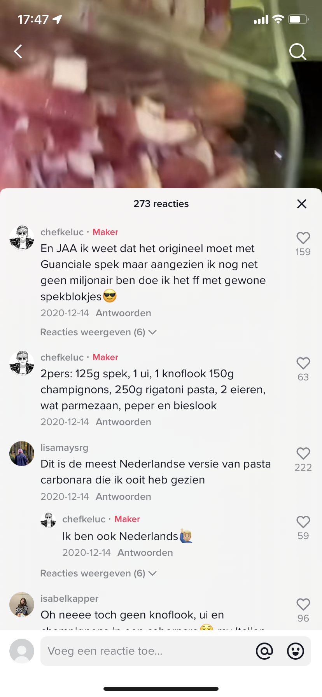Like lisamaysrg's comment with 222 likes

tap(303, 454)
